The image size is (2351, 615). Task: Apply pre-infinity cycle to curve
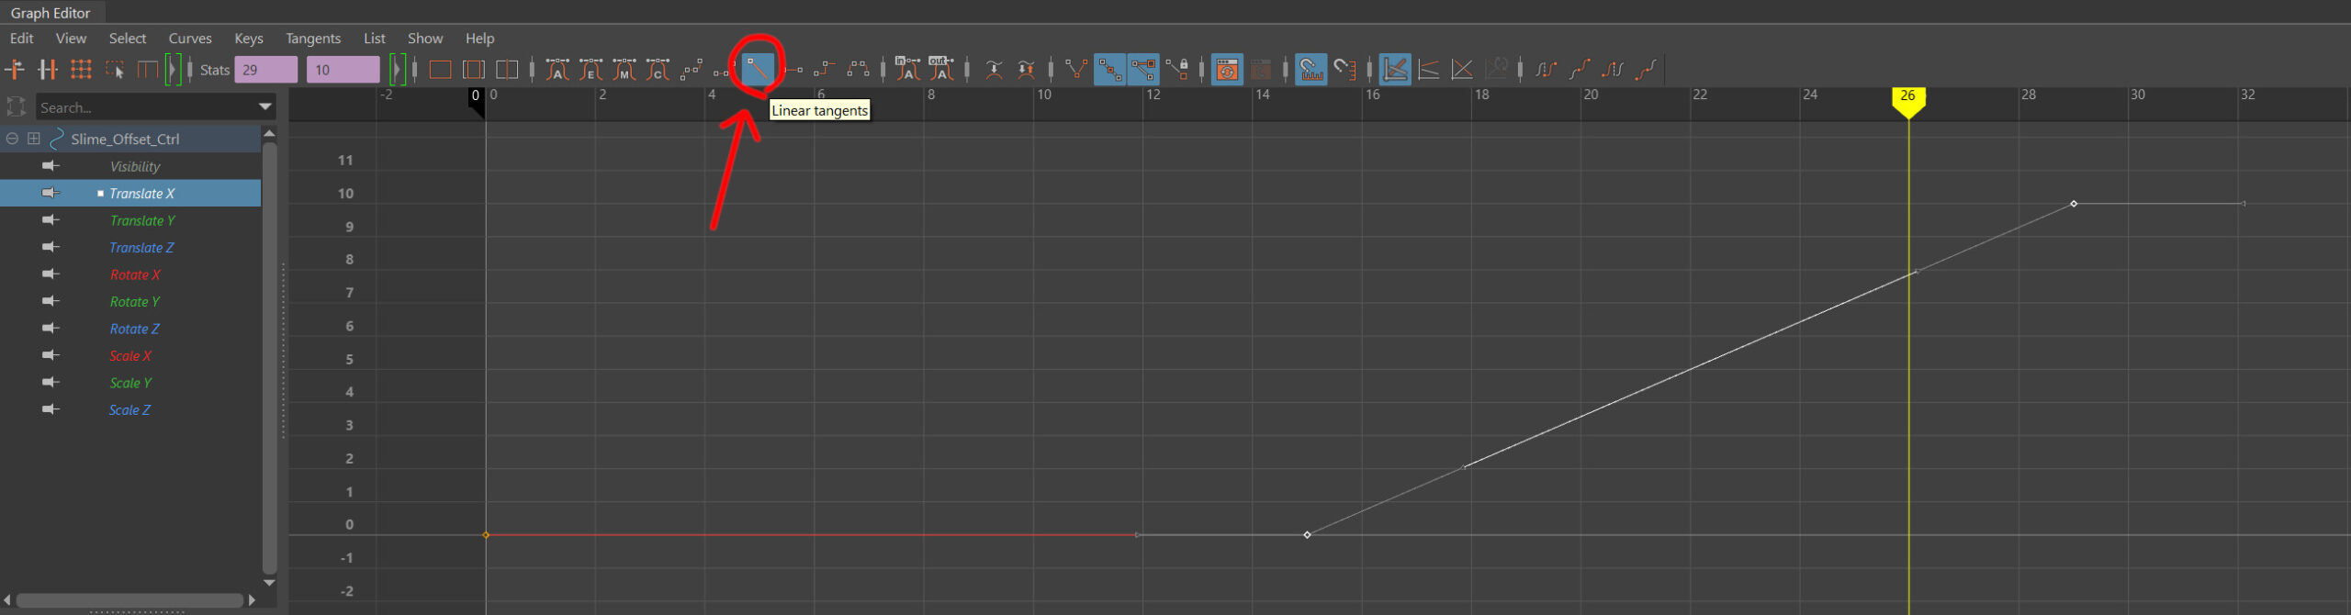click(1547, 69)
